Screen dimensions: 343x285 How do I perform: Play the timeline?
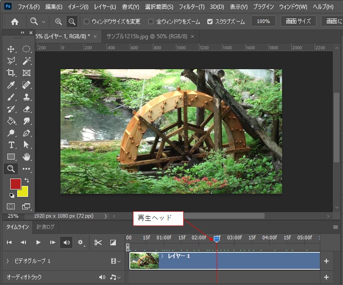[38, 243]
